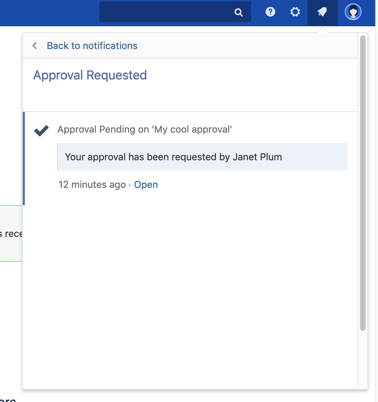
Task: Click the partially hidden text at bottom left
Action: [8, 400]
